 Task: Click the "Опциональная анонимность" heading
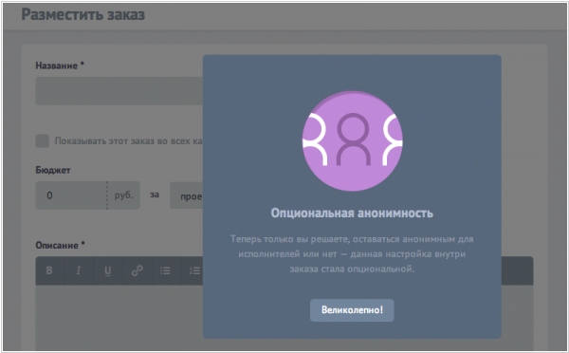tap(352, 213)
